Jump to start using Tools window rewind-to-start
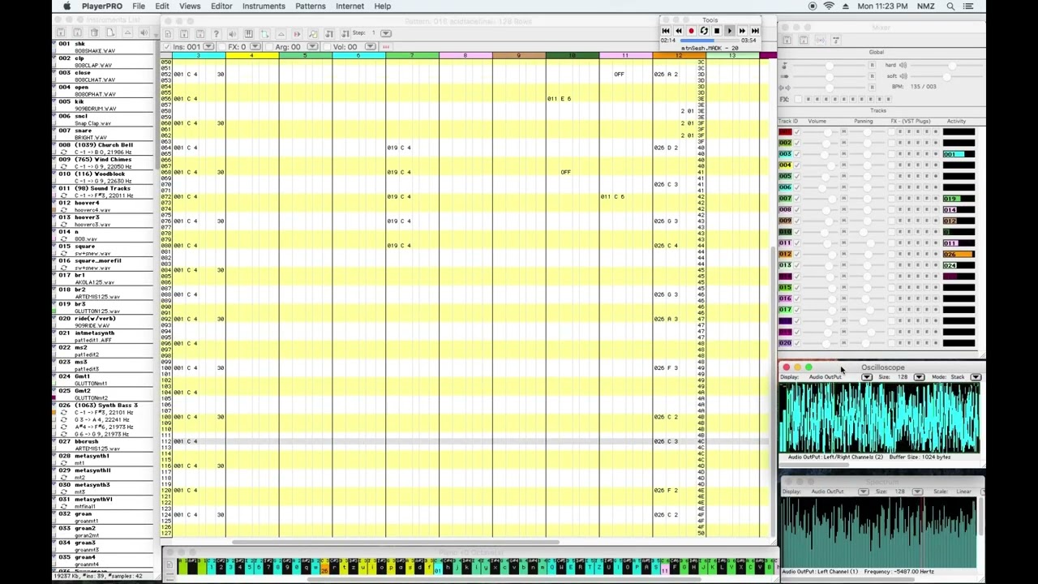This screenshot has width=1038, height=584. 666,31
